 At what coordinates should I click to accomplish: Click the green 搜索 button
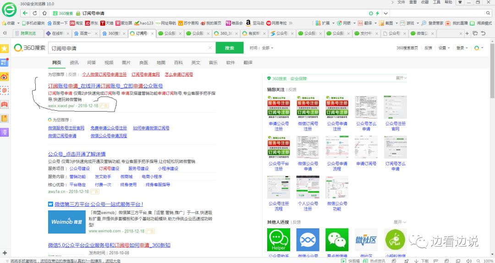pyautogui.click(x=230, y=48)
